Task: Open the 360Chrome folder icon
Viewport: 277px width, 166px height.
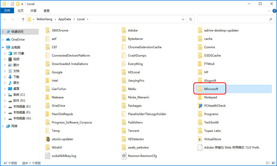Action: (47, 30)
